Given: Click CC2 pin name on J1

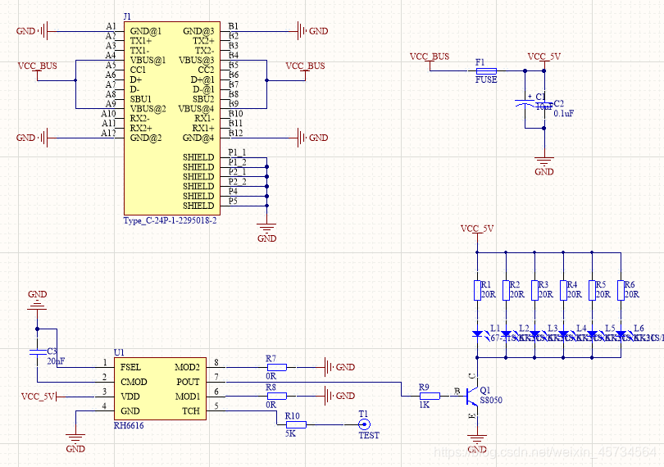Looking at the screenshot, I should [x=206, y=70].
